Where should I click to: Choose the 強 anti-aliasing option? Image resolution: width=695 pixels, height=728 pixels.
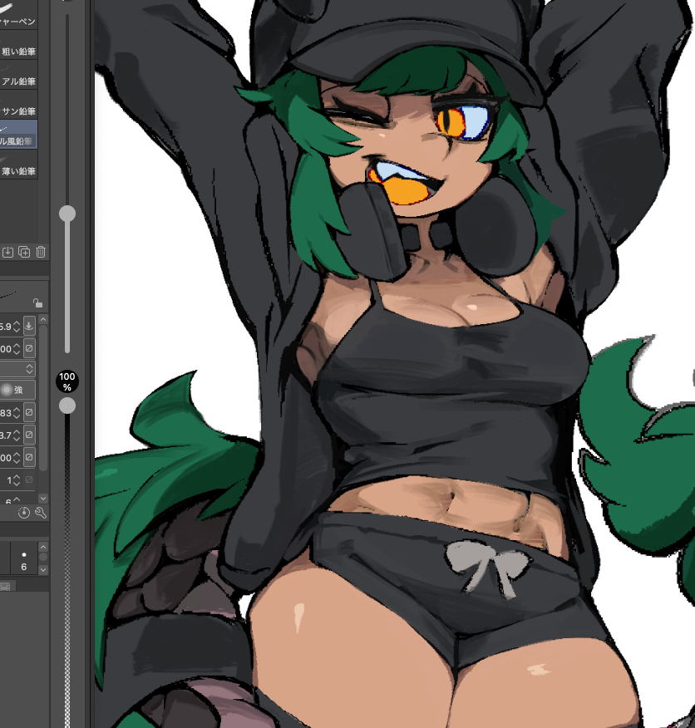(x=12, y=390)
